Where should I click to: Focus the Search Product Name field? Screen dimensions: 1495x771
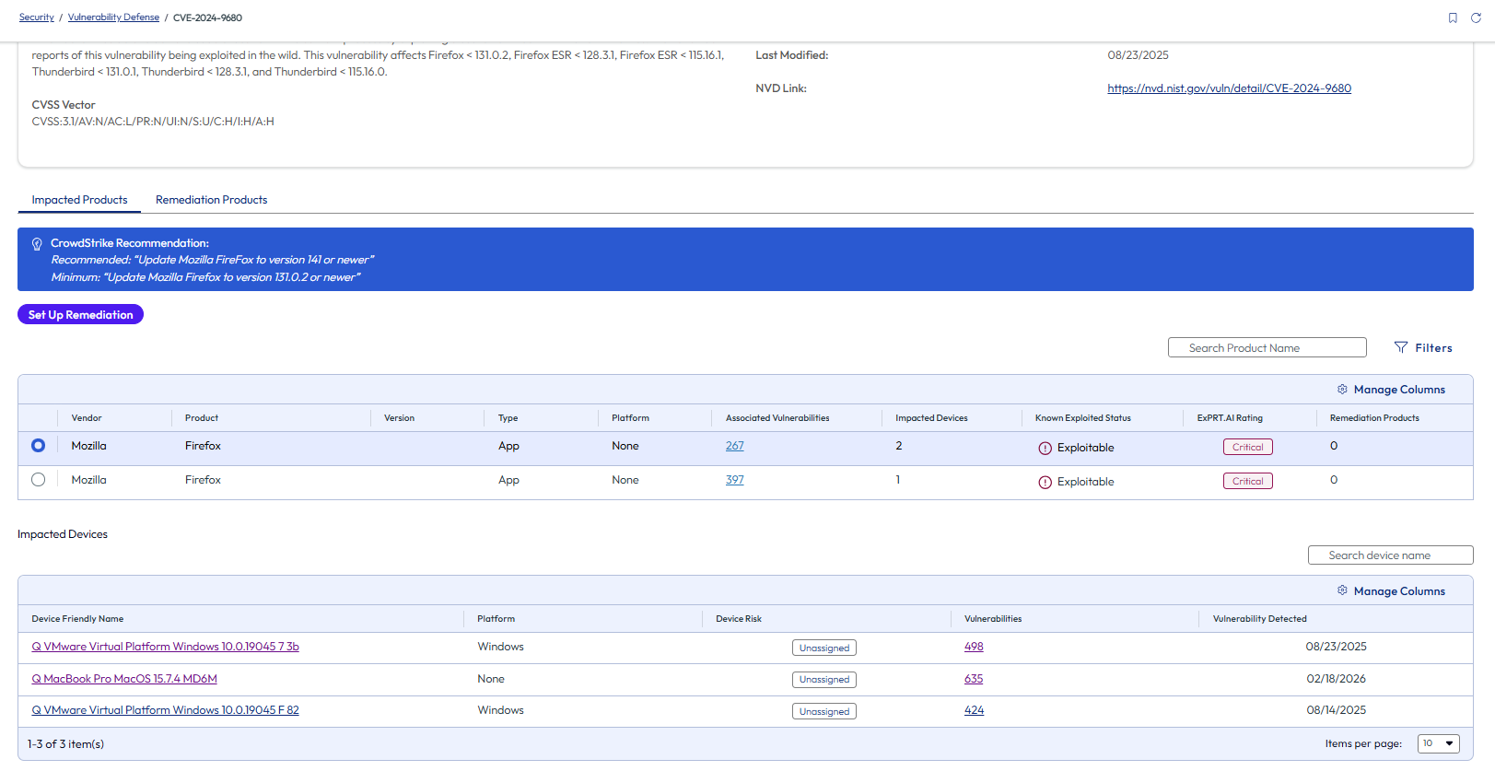(x=1267, y=347)
